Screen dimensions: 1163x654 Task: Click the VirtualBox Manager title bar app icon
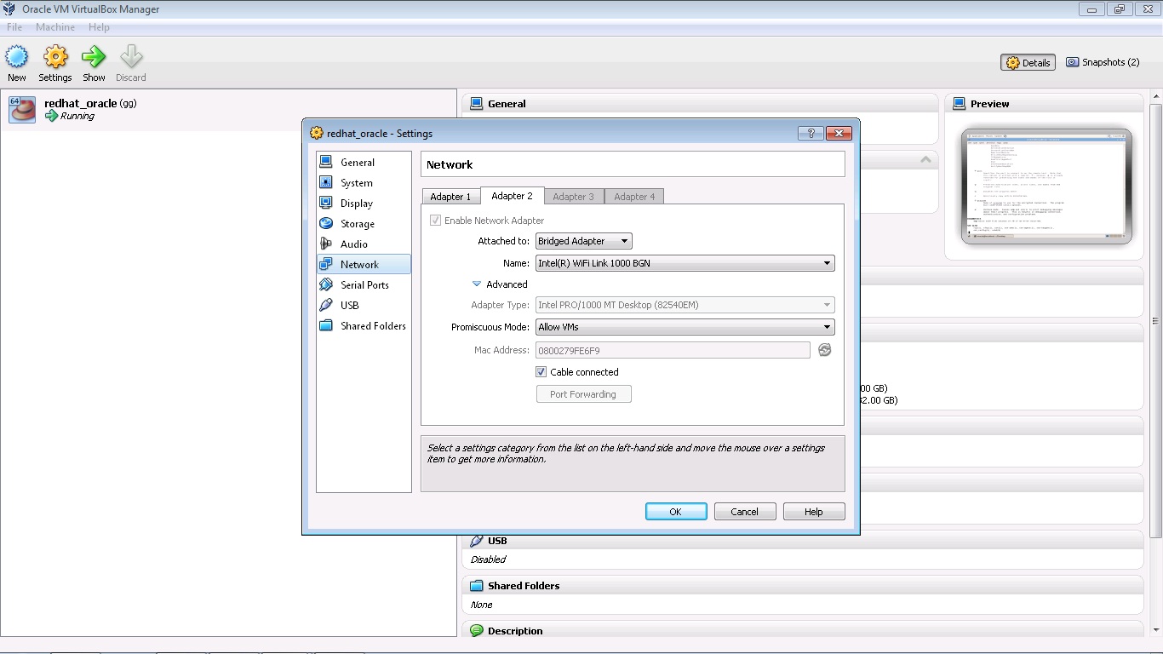[11, 9]
